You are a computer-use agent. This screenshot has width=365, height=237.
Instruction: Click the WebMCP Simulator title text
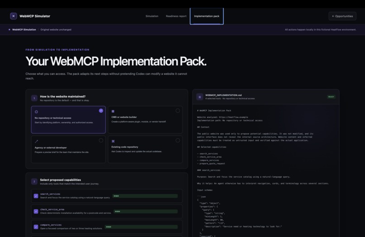(x=35, y=16)
